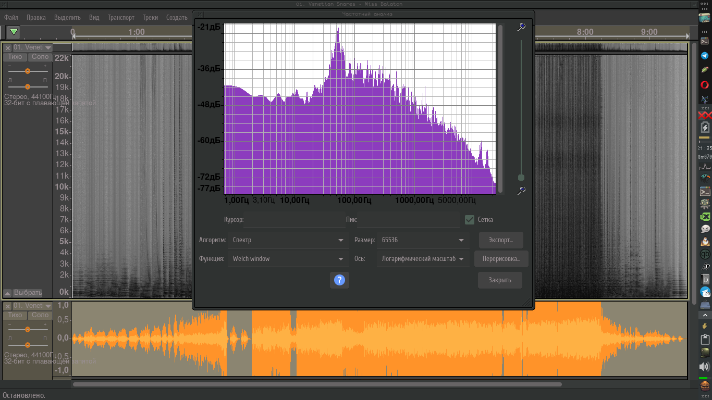Open qBittorrent from the dock
712x400 pixels.
tap(705, 254)
